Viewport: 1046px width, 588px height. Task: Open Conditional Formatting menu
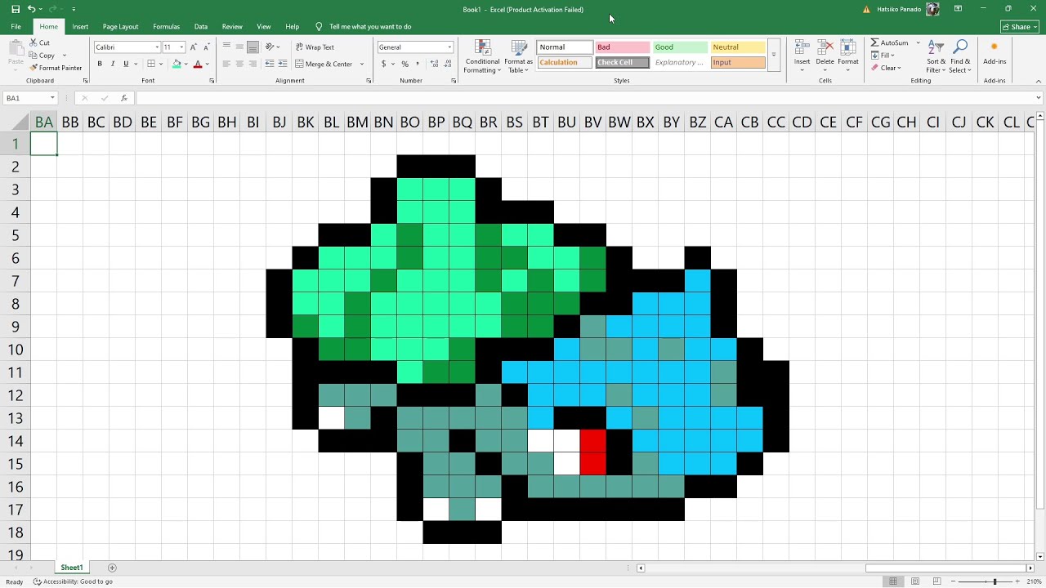(x=482, y=56)
